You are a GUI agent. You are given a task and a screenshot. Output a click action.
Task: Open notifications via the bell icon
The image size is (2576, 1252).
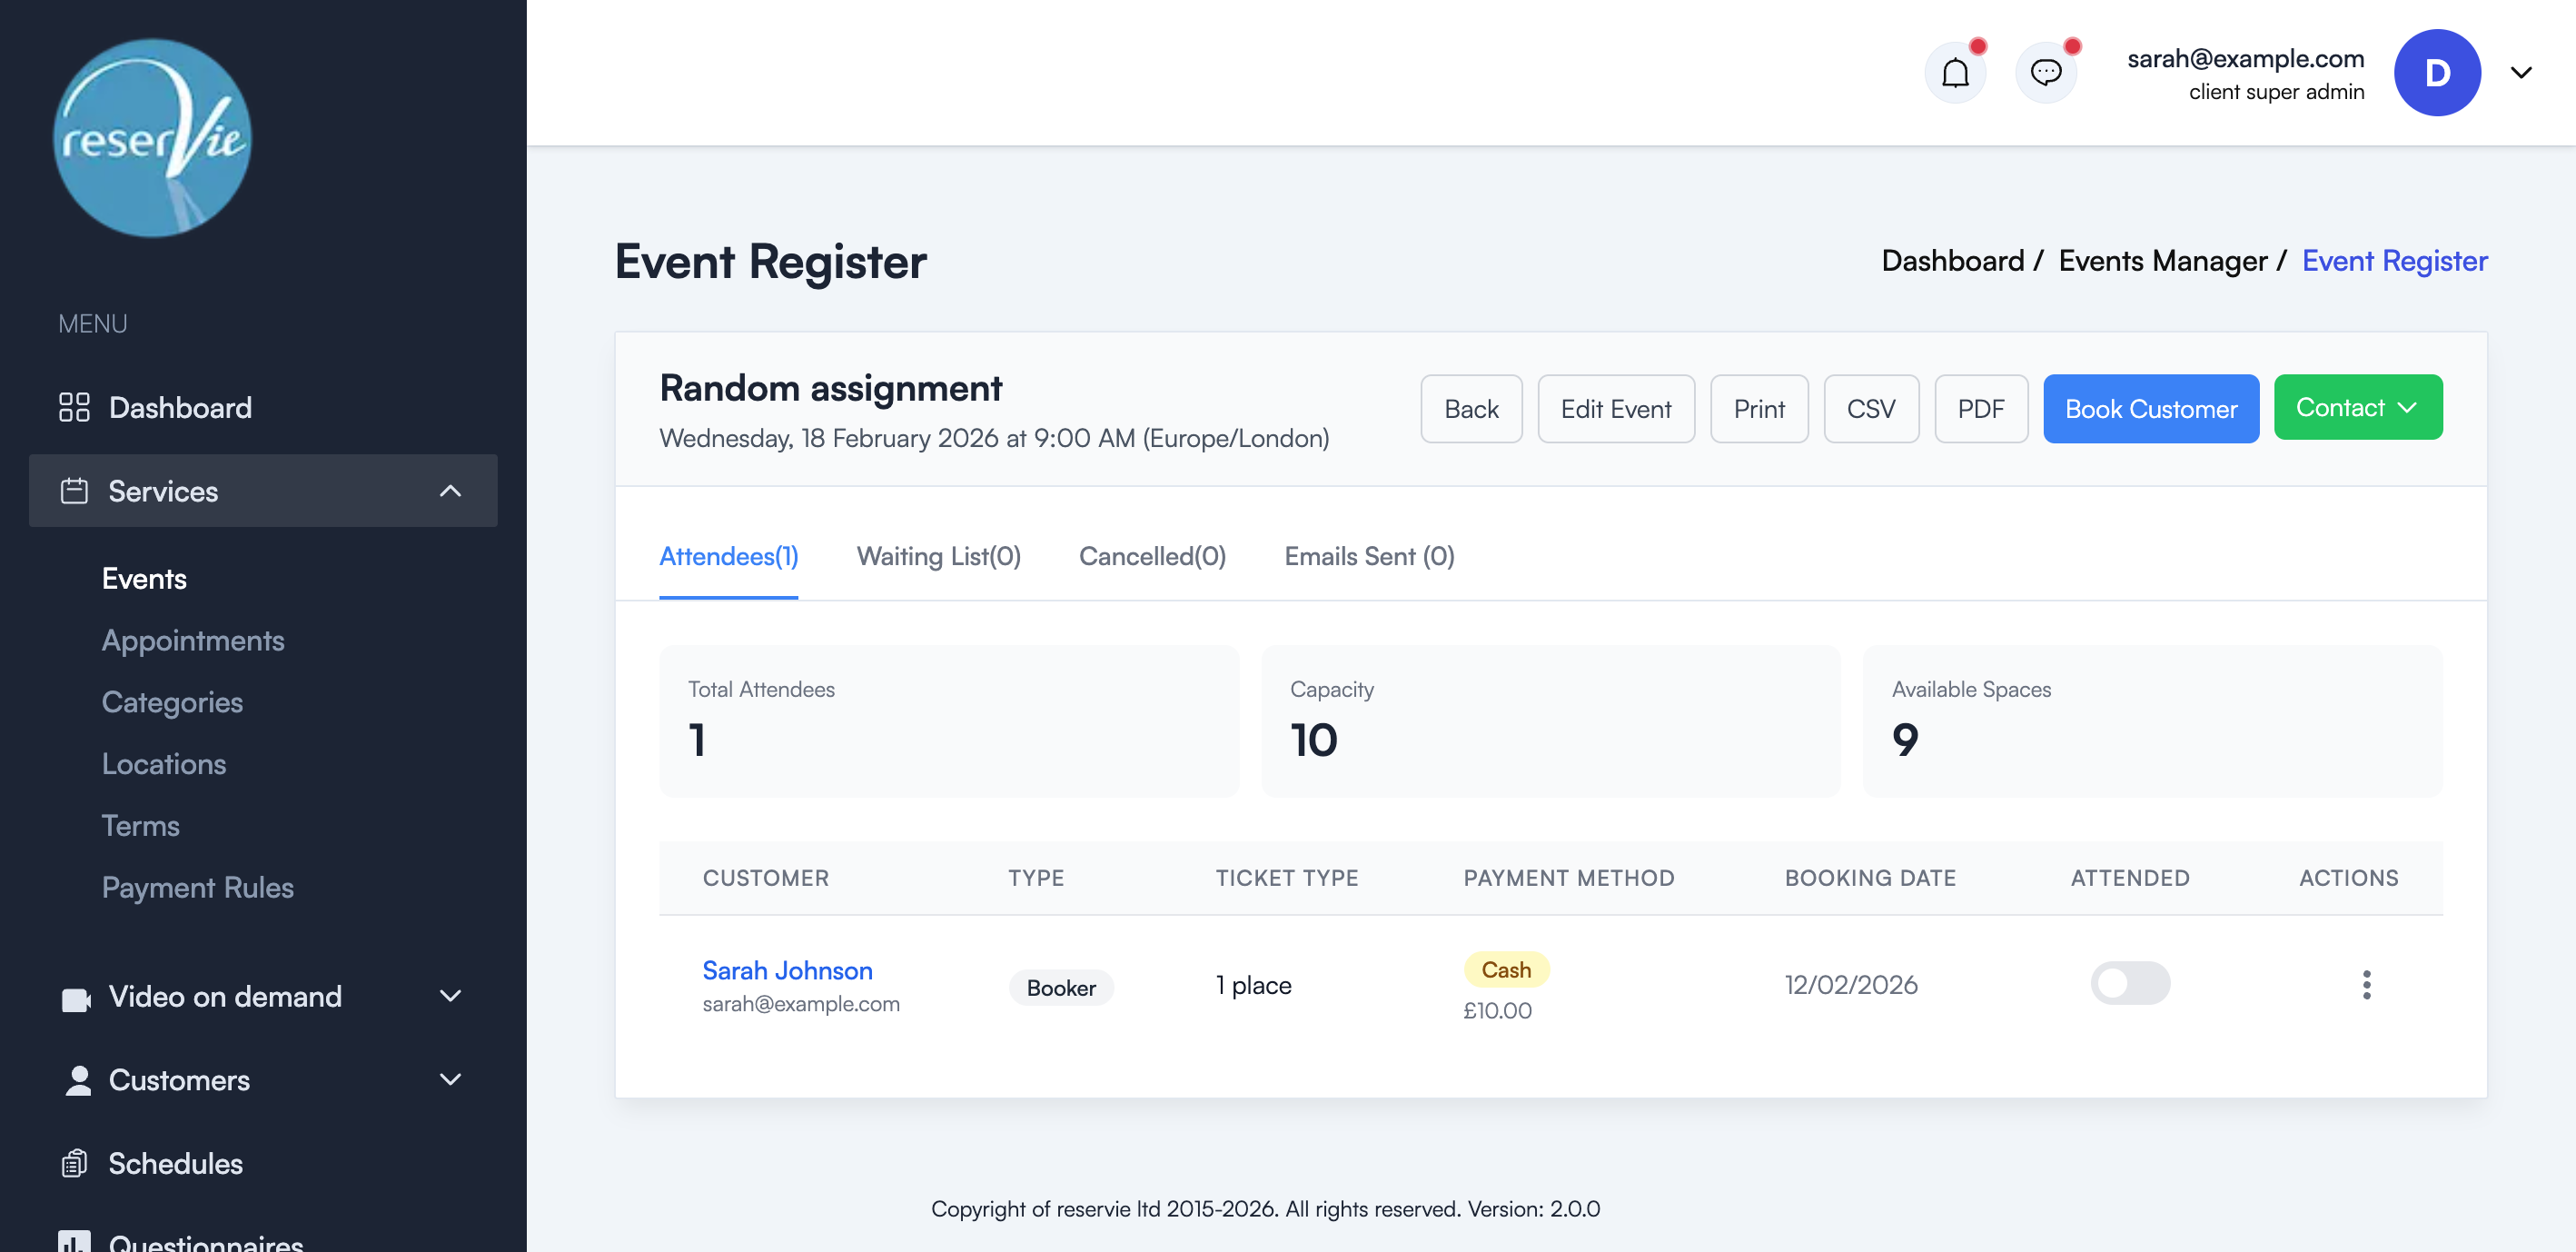click(x=1955, y=72)
